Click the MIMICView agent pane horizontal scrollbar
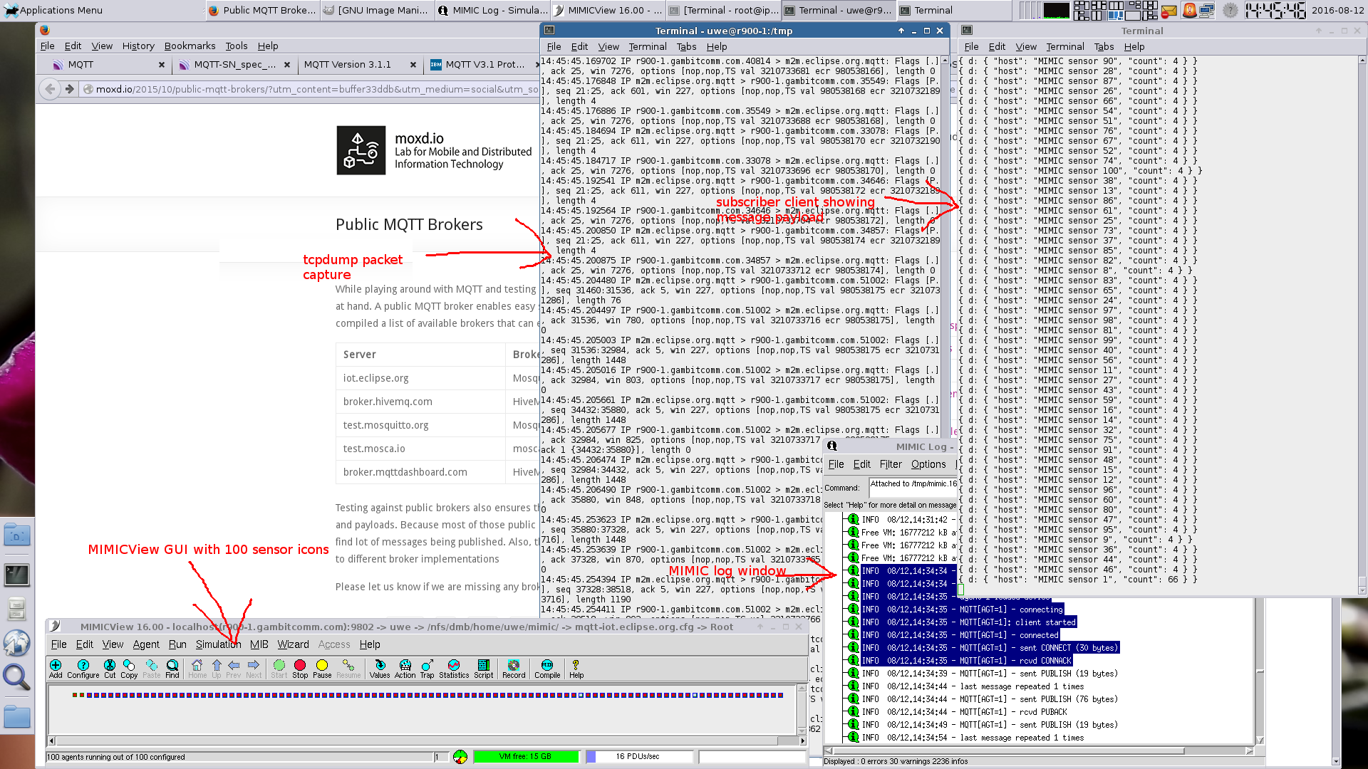This screenshot has width=1368, height=769. click(x=427, y=741)
